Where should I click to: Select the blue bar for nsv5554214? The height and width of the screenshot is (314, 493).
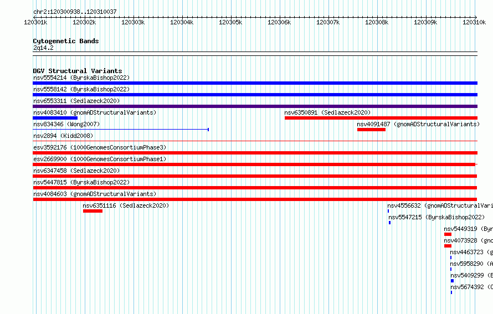coord(255,83)
